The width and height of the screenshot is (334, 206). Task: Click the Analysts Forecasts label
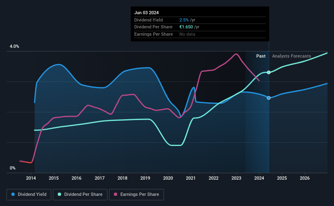(291, 56)
